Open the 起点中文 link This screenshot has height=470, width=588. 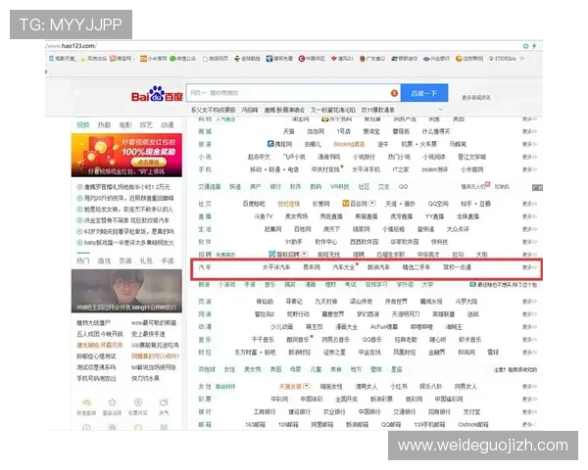click(x=259, y=157)
